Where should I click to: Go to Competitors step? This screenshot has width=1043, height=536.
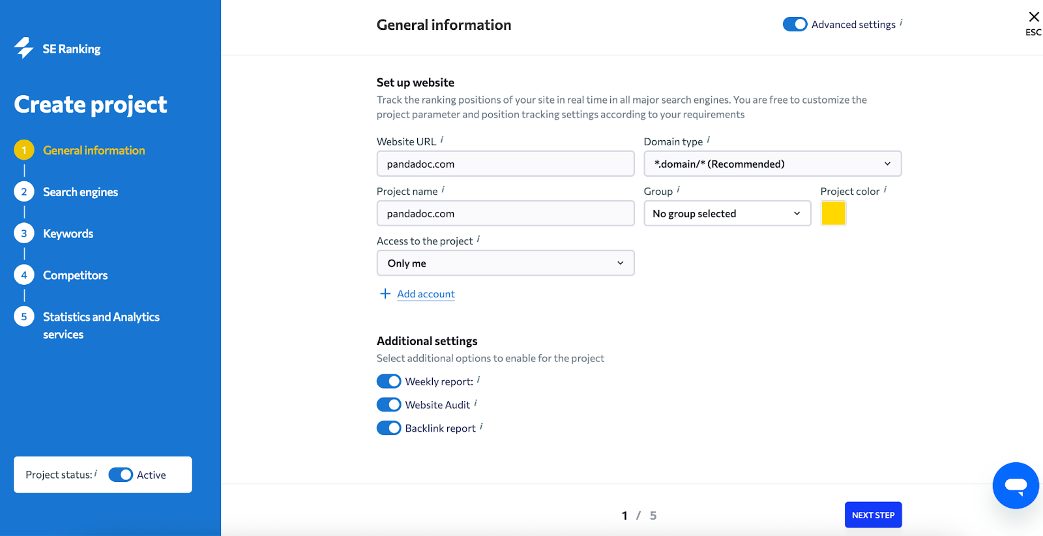(x=75, y=275)
